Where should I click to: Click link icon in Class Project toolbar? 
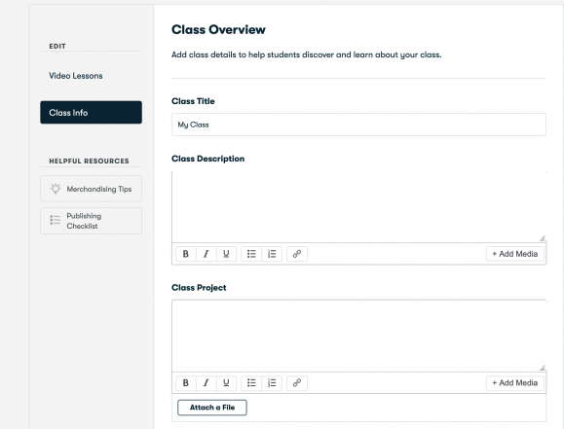pyautogui.click(x=297, y=383)
